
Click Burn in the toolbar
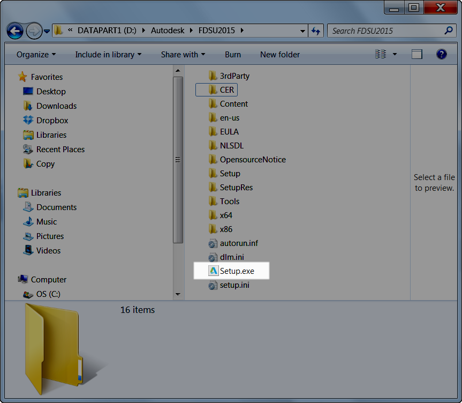(x=233, y=55)
